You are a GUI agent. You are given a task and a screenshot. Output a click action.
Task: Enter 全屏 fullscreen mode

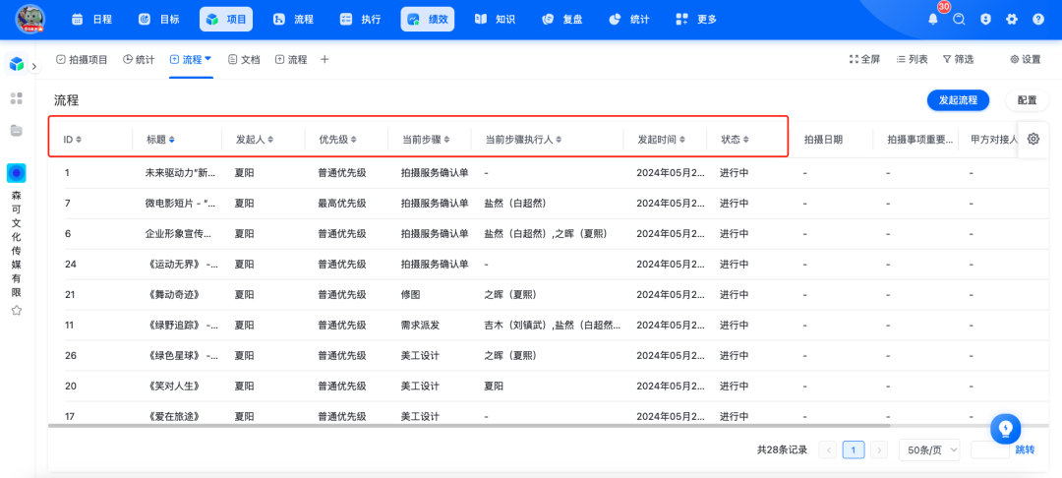click(865, 60)
